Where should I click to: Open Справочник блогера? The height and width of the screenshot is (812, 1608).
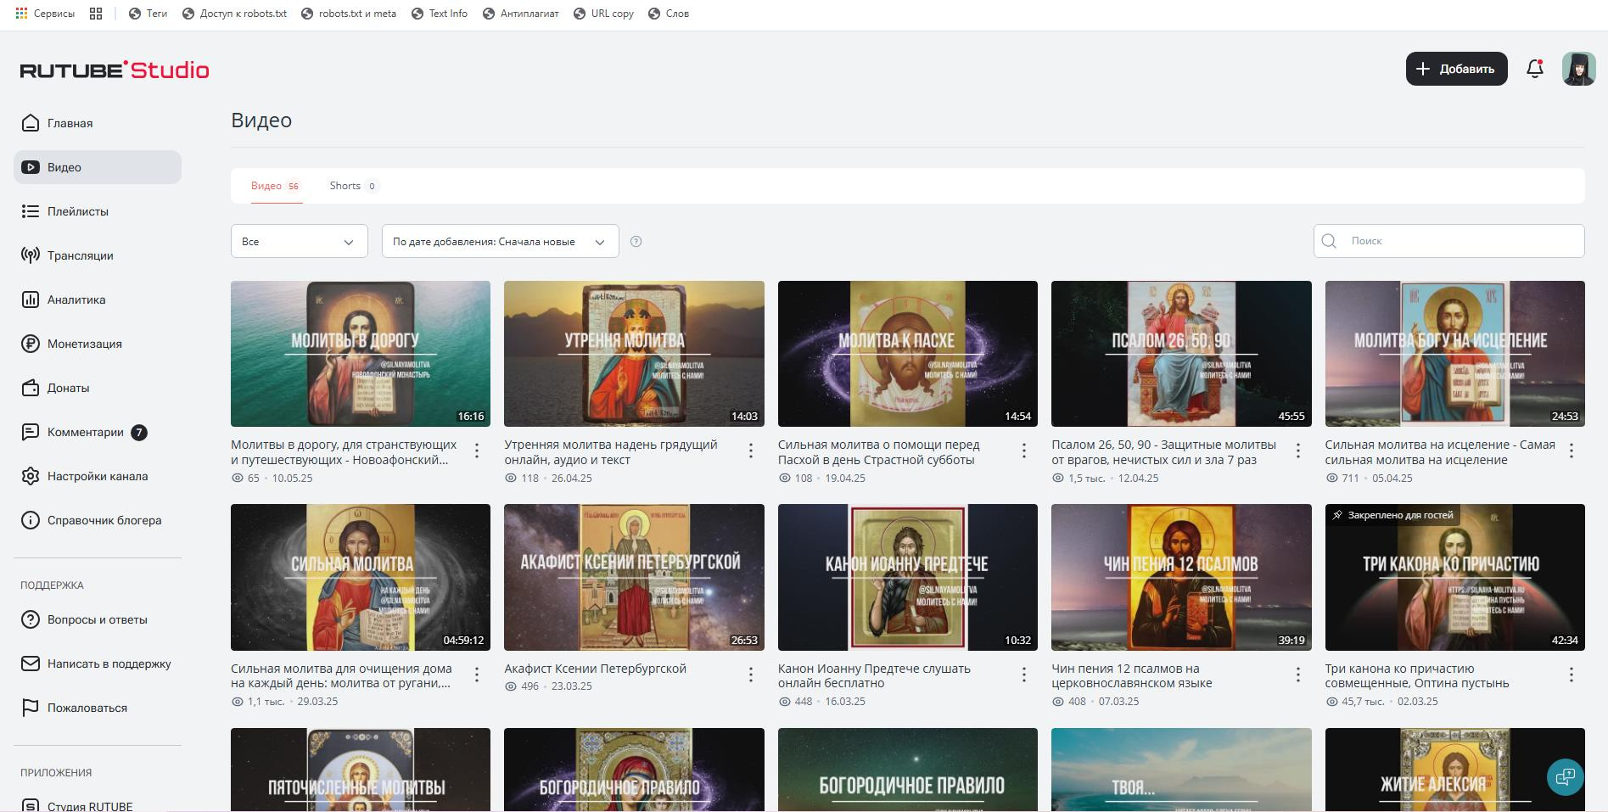(98, 520)
